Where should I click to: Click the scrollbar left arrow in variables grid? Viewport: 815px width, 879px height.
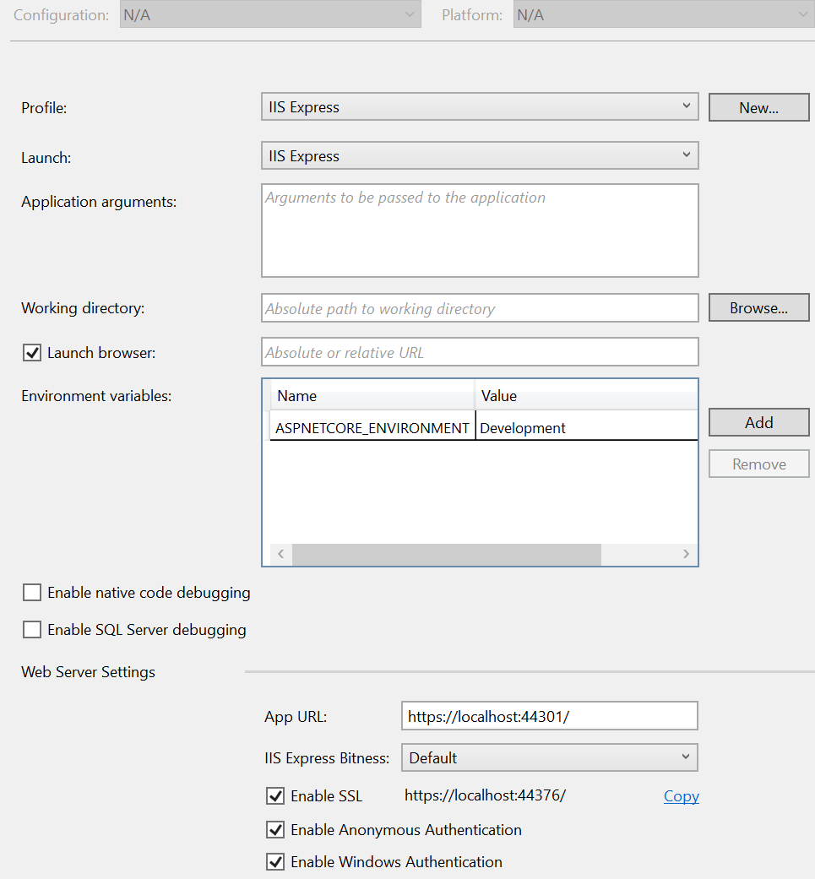click(281, 554)
